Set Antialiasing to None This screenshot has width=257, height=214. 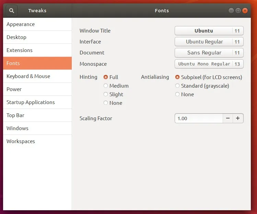[x=177, y=95]
